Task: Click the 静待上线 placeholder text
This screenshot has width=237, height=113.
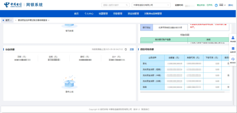Action: 69,92
